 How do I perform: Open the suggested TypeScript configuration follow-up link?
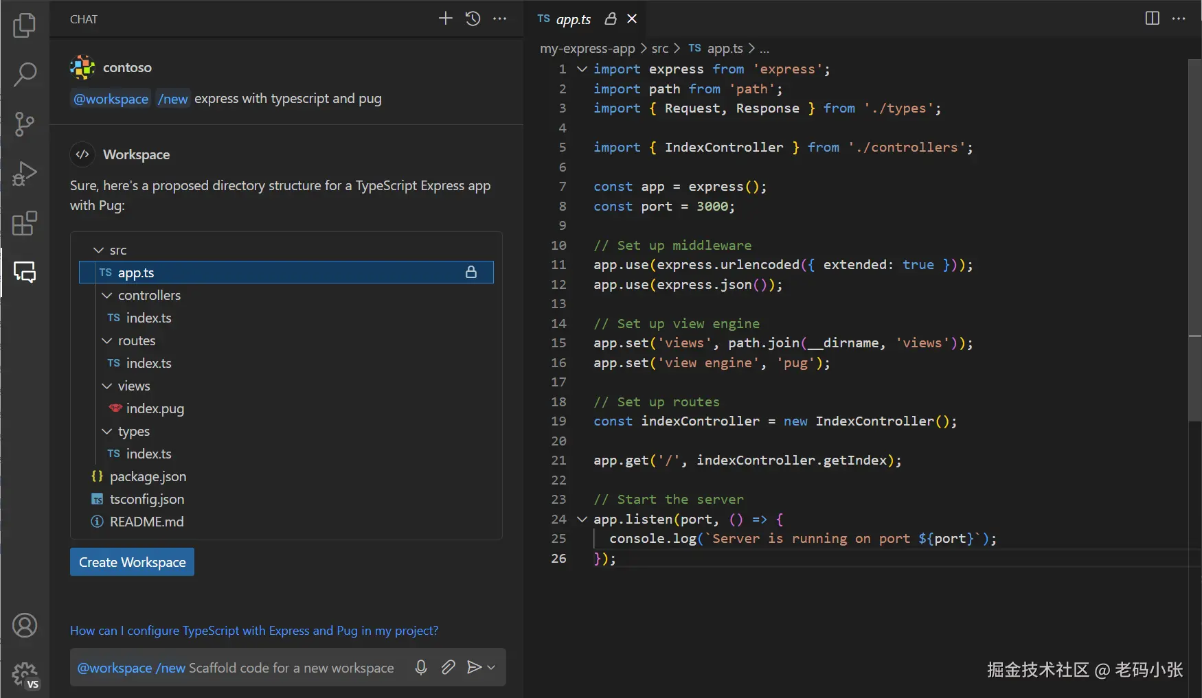254,631
